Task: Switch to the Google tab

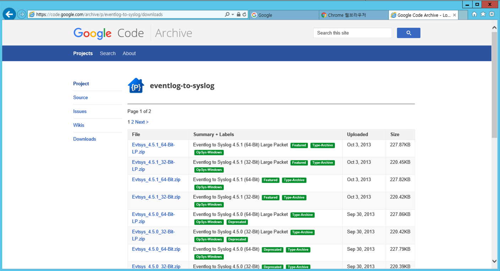Action: (284, 15)
